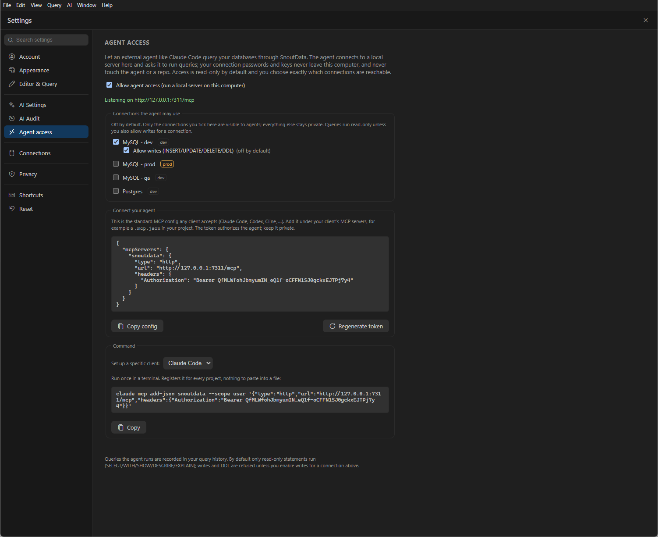Click the Shortcuts keyboard icon
The image size is (658, 537).
click(x=12, y=195)
